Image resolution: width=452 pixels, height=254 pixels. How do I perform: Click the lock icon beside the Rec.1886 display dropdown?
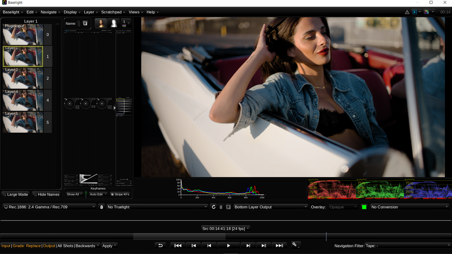tap(102, 207)
